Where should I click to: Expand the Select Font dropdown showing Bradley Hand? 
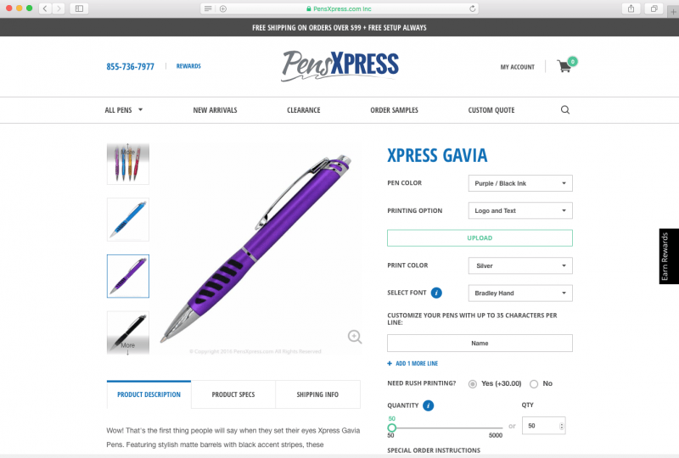[520, 293]
